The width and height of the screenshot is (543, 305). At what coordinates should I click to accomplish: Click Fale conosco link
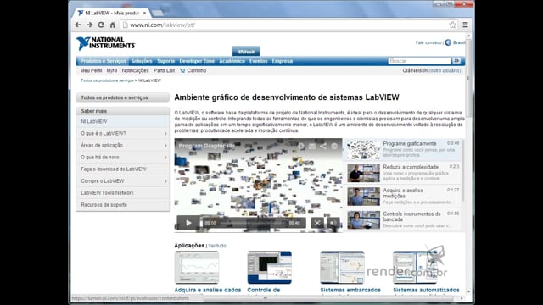tap(428, 42)
